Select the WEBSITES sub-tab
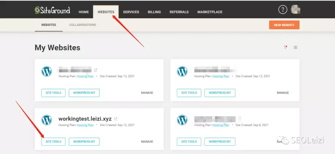This screenshot has height=154, width=335. [x=49, y=25]
